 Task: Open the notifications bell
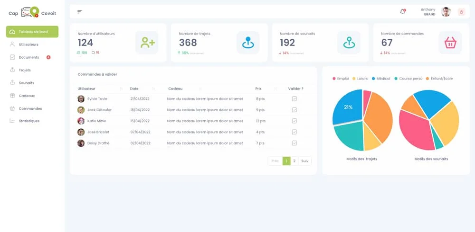403,12
